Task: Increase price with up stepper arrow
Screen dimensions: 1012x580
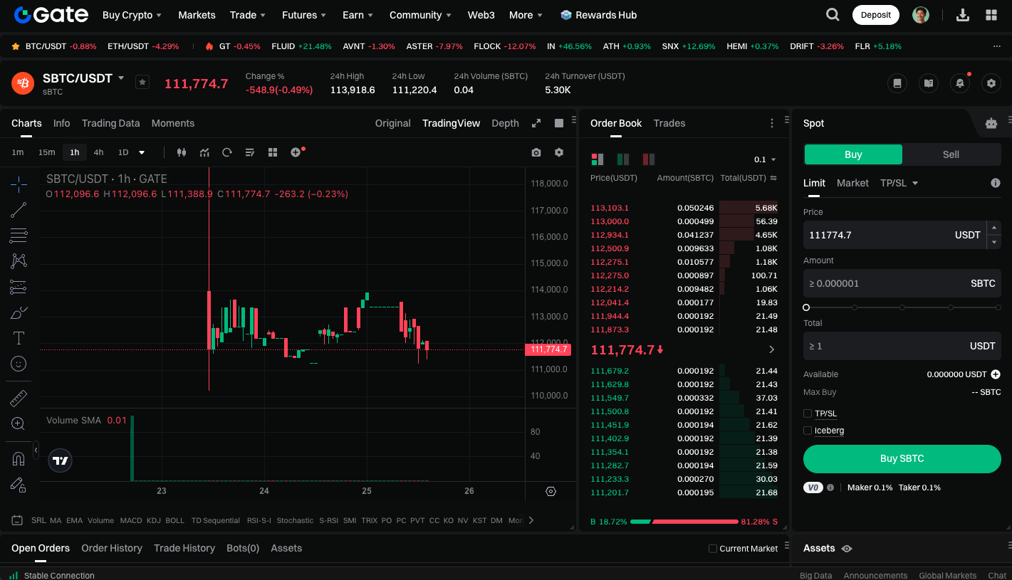Action: tap(994, 228)
